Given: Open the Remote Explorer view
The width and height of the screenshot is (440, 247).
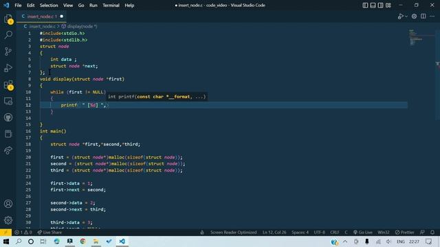Looking at the screenshot, I should click(x=8, y=101).
